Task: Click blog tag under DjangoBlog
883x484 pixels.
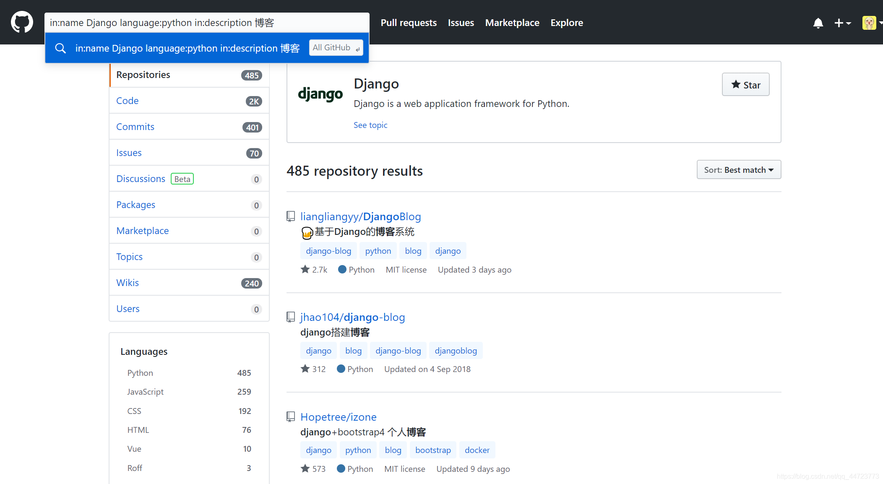Action: point(413,251)
